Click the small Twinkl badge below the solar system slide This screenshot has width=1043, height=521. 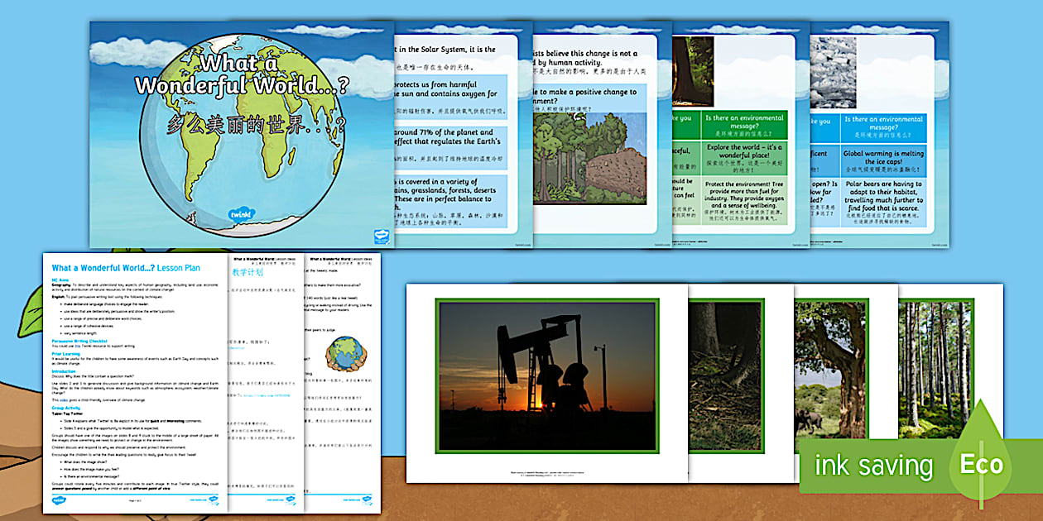click(382, 236)
